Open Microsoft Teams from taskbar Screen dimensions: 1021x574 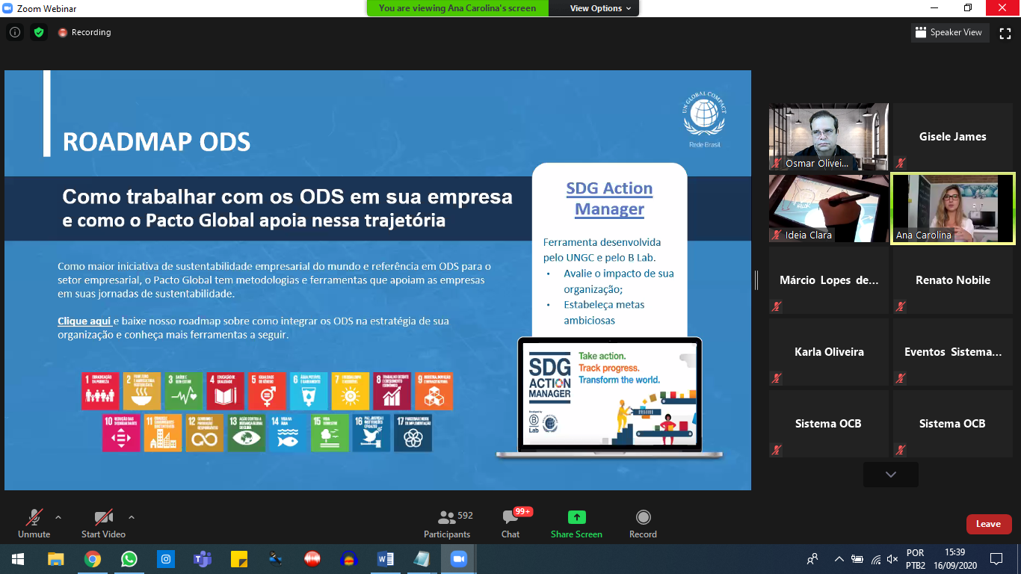tap(203, 558)
